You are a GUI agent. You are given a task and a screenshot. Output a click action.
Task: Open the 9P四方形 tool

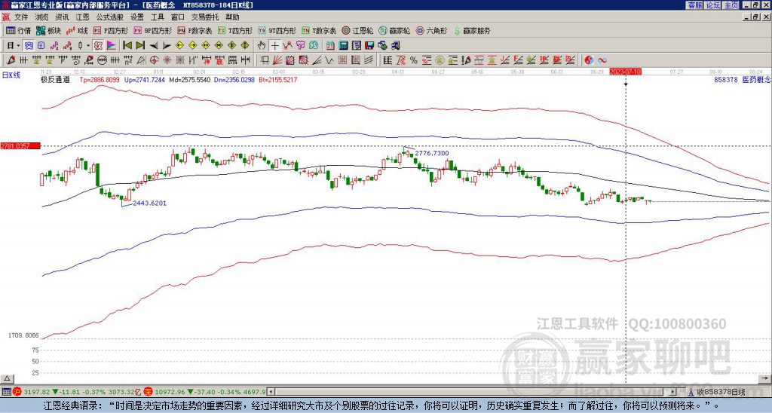click(152, 30)
